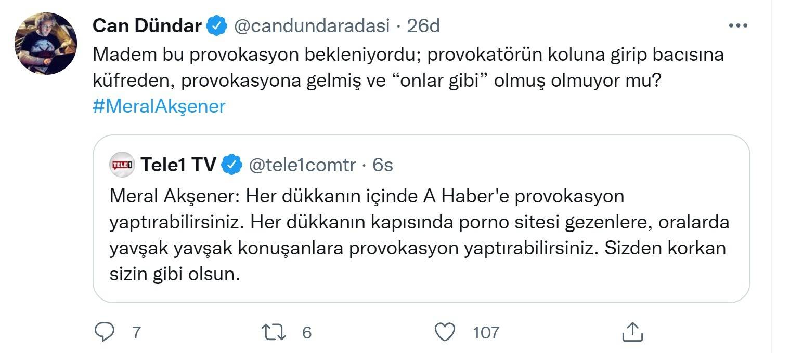Like the tweet with heart icon

tap(445, 332)
